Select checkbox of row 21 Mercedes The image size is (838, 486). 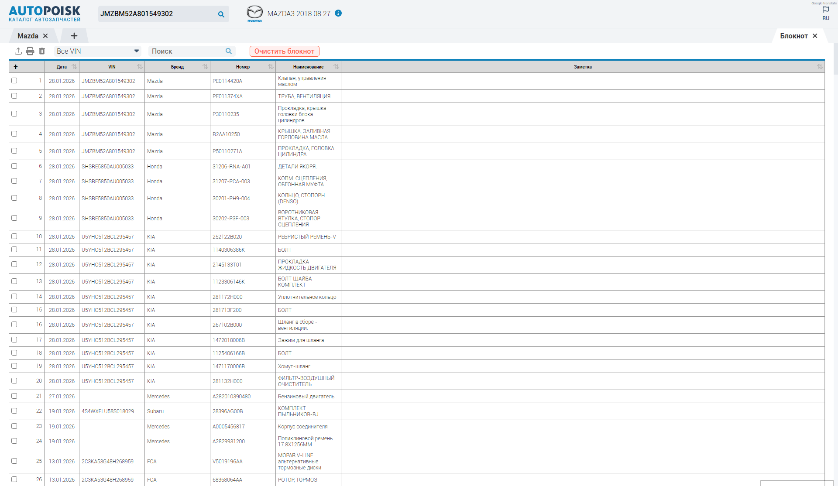click(14, 396)
